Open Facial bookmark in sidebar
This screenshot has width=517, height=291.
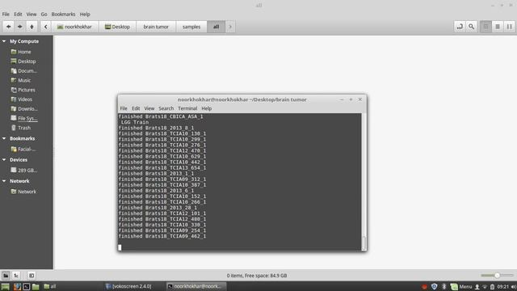click(x=27, y=149)
